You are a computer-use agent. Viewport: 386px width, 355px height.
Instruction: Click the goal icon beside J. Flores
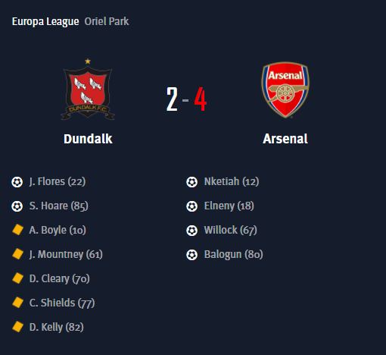click(17, 182)
